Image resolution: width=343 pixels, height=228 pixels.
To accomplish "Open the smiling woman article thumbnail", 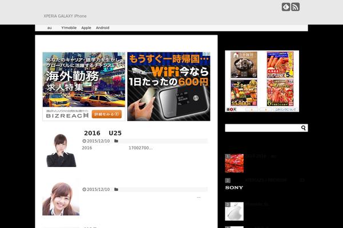I will pyautogui.click(x=61, y=198).
